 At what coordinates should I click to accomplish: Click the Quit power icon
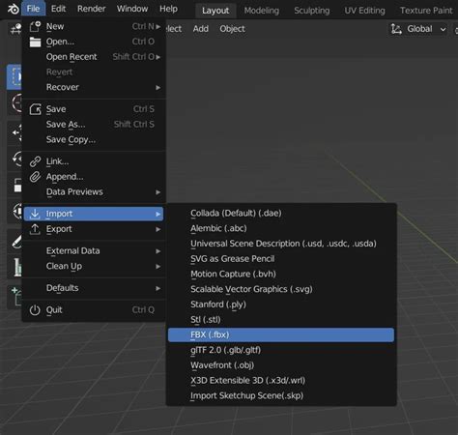(35, 310)
